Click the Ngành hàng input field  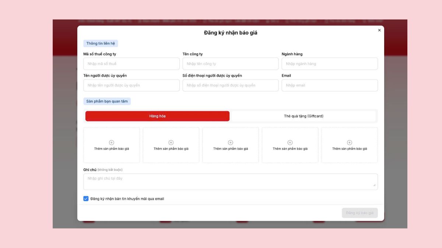330,64
